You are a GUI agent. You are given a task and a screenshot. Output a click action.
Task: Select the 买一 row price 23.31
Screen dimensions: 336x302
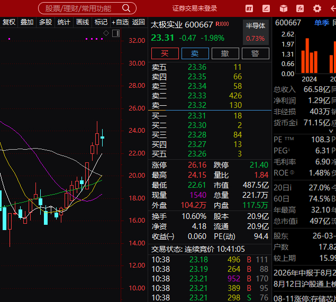click(x=197, y=116)
